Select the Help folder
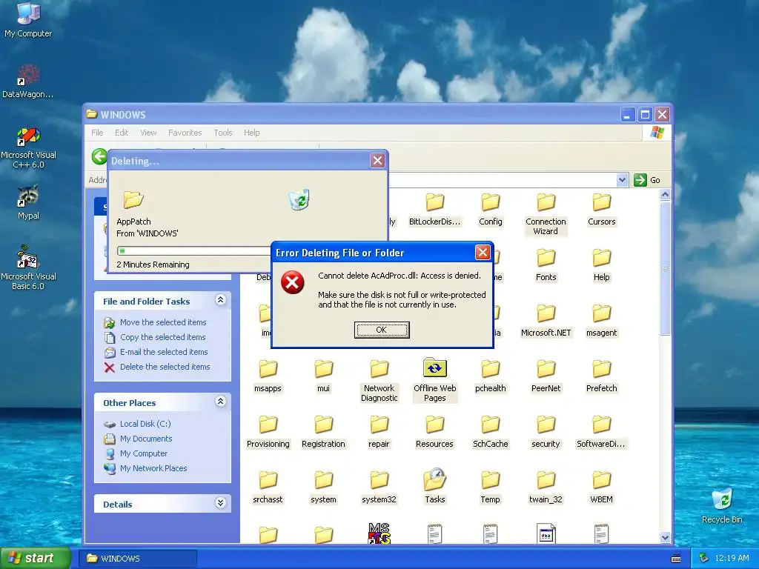 pos(602,265)
